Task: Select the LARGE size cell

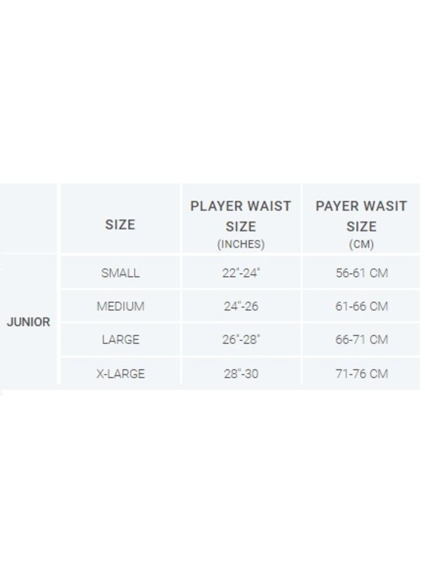Action: (120, 340)
